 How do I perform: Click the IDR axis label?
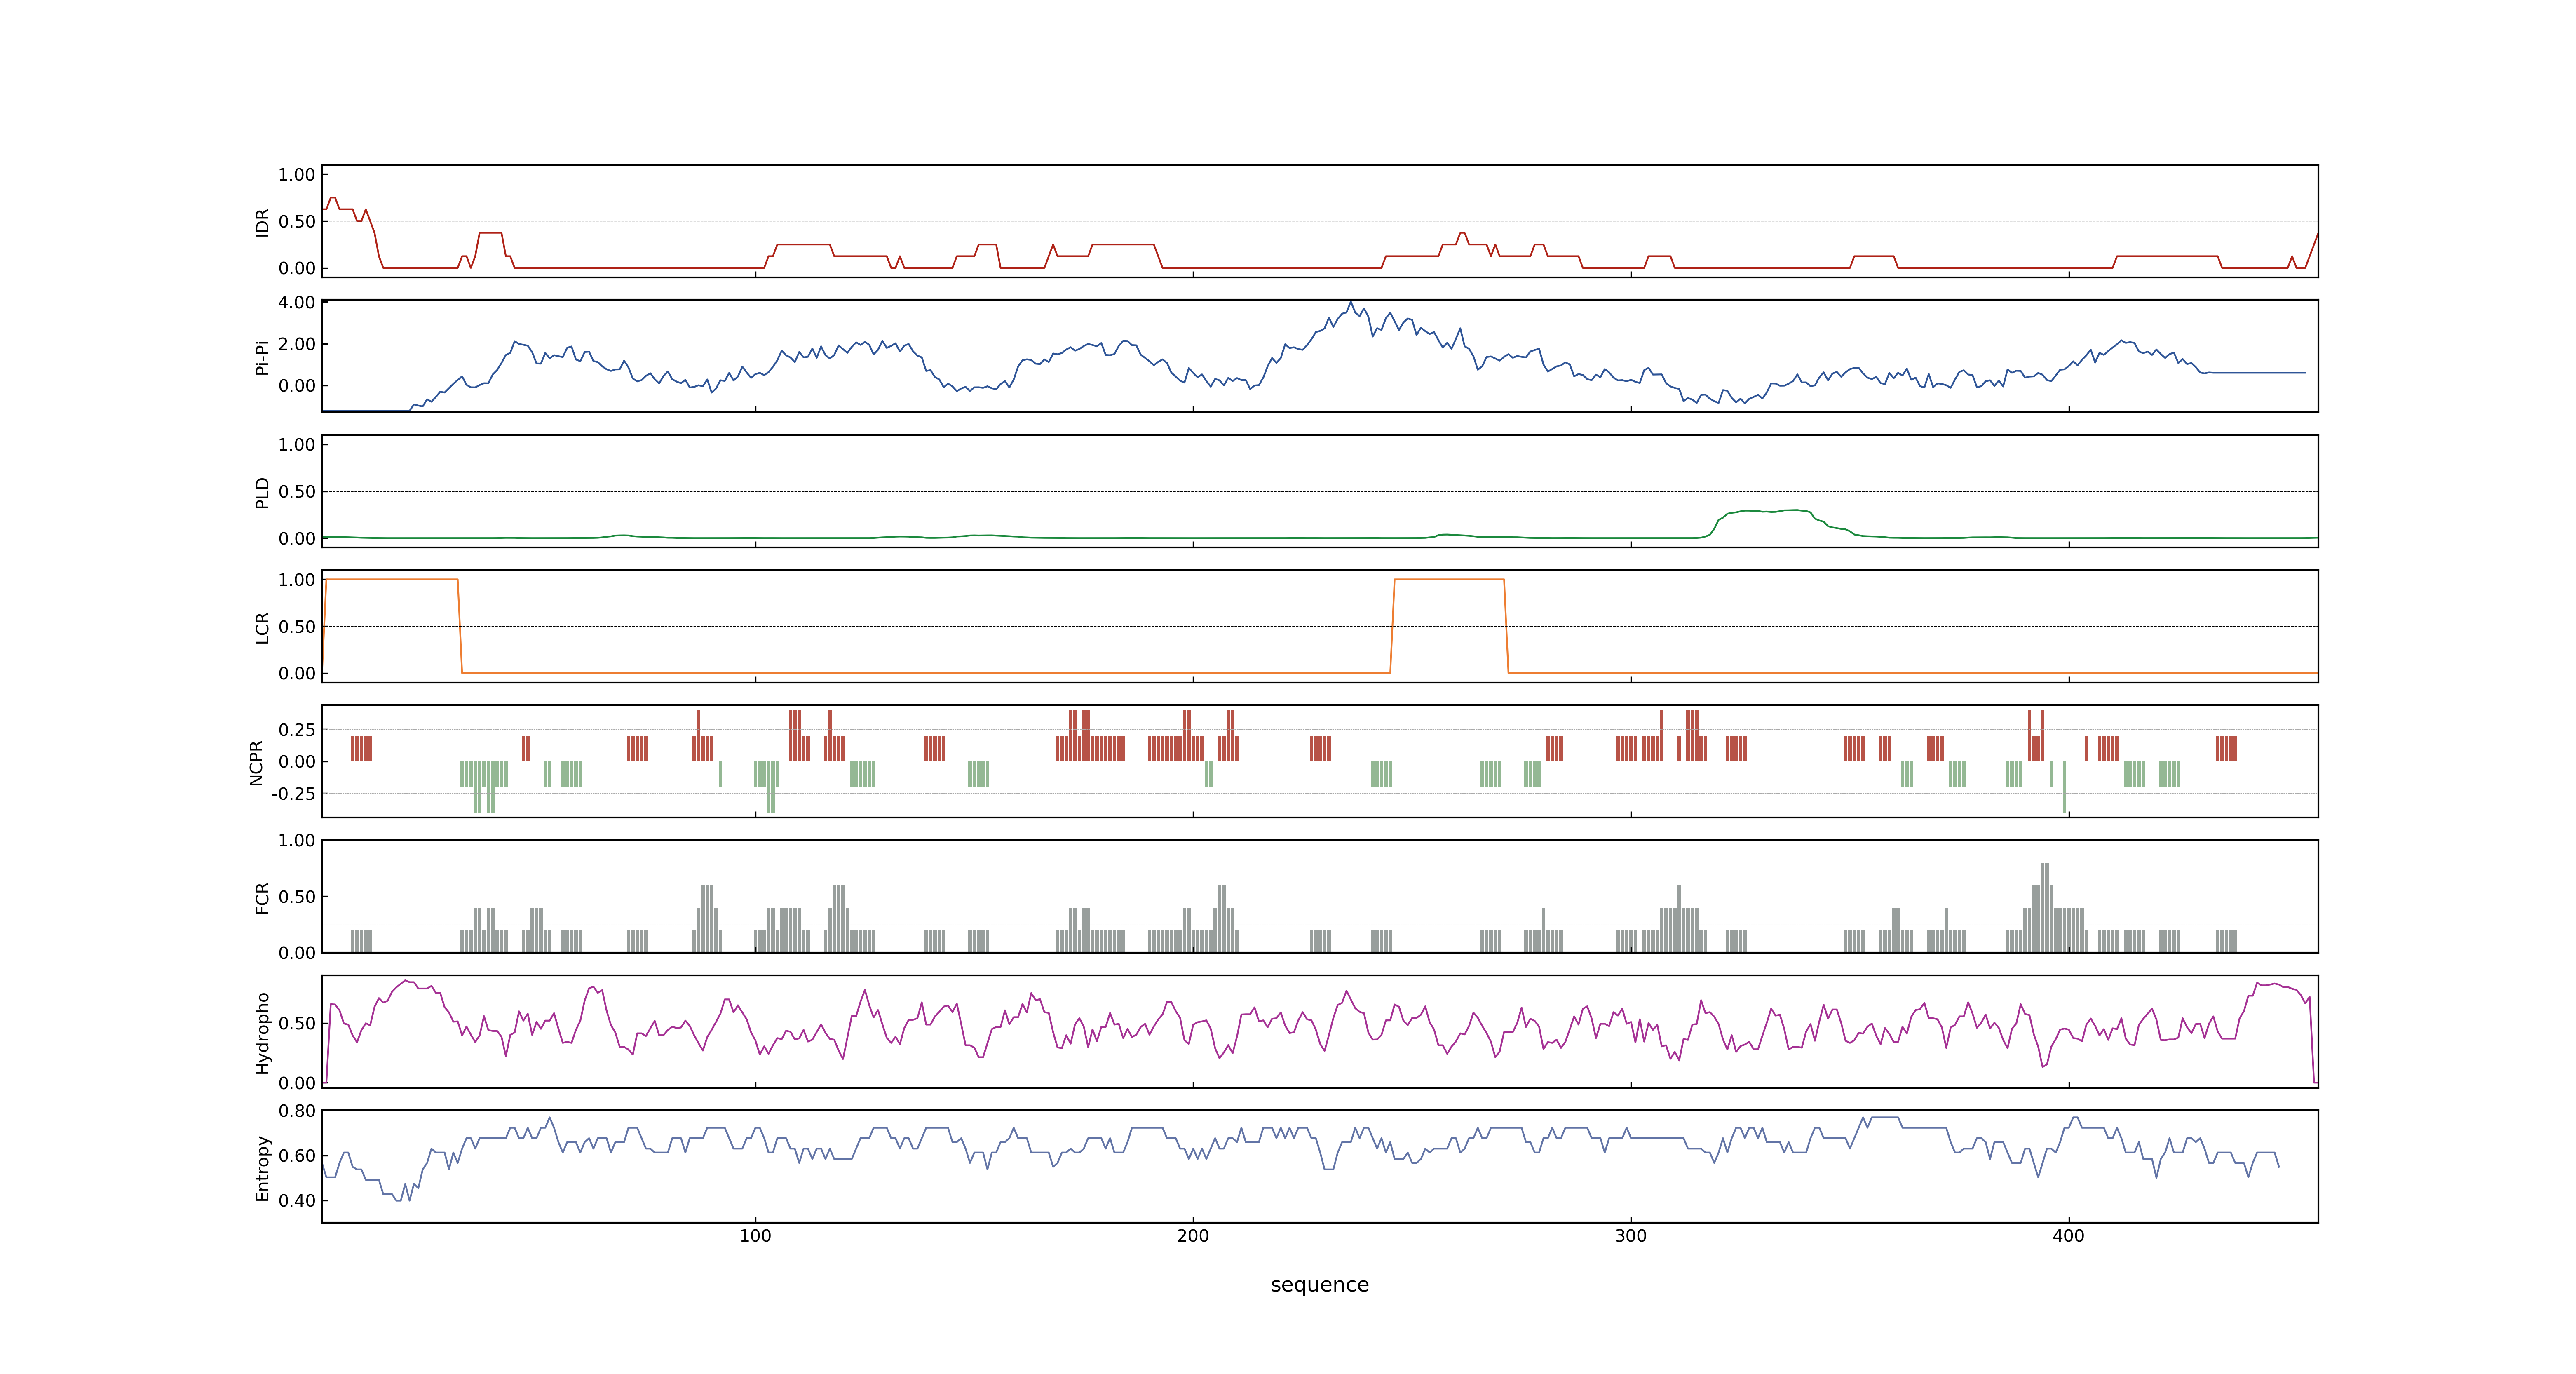262,222
